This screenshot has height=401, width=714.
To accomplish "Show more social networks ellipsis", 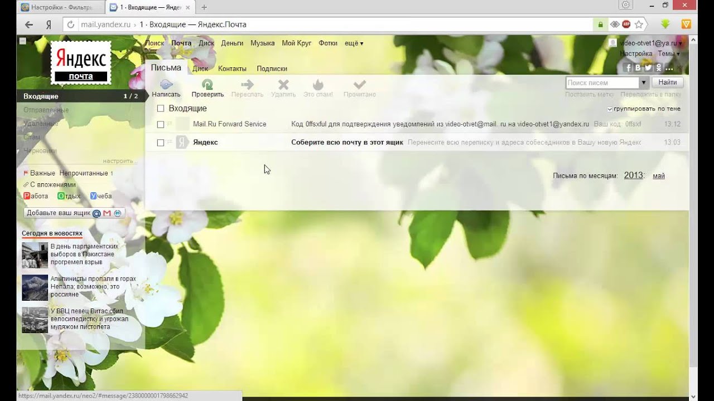I will (x=669, y=69).
